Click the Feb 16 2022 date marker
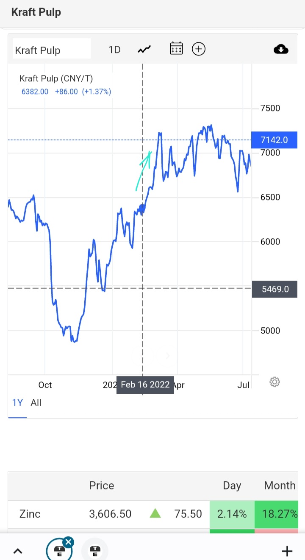 tap(145, 385)
